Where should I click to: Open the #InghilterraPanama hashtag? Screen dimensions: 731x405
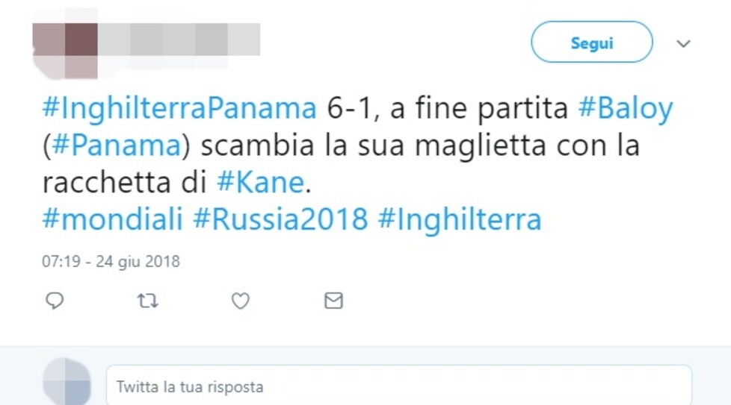tap(179, 109)
